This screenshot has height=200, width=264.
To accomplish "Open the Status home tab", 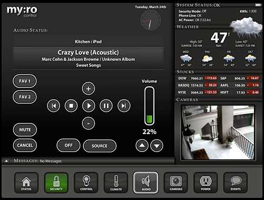I will 26,183.
